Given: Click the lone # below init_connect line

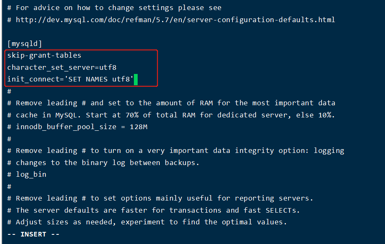Looking at the screenshot, I should click(x=9, y=91).
